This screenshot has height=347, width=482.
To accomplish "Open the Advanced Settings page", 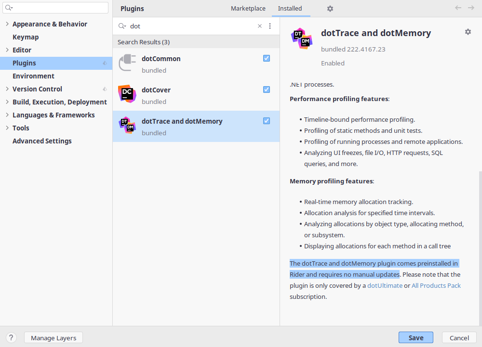I will pos(42,141).
